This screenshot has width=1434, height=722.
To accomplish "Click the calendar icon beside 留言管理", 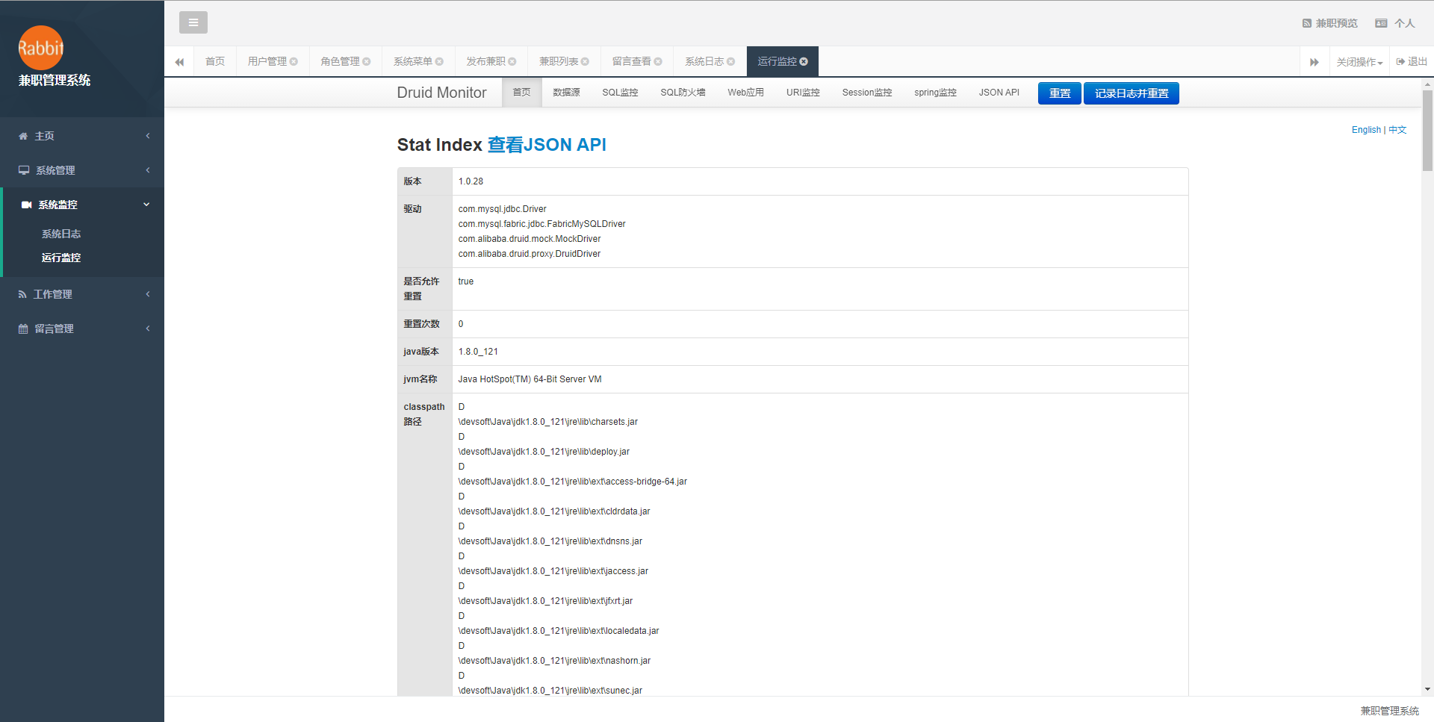I will (23, 329).
